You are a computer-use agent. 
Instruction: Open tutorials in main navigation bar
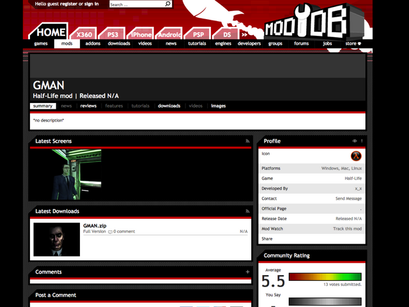[197, 43]
